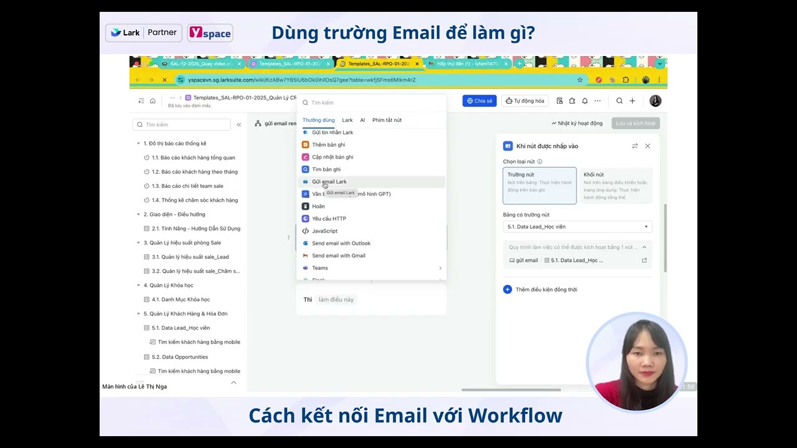Click the browser address bar URL
The width and height of the screenshot is (797, 448).
[301, 80]
